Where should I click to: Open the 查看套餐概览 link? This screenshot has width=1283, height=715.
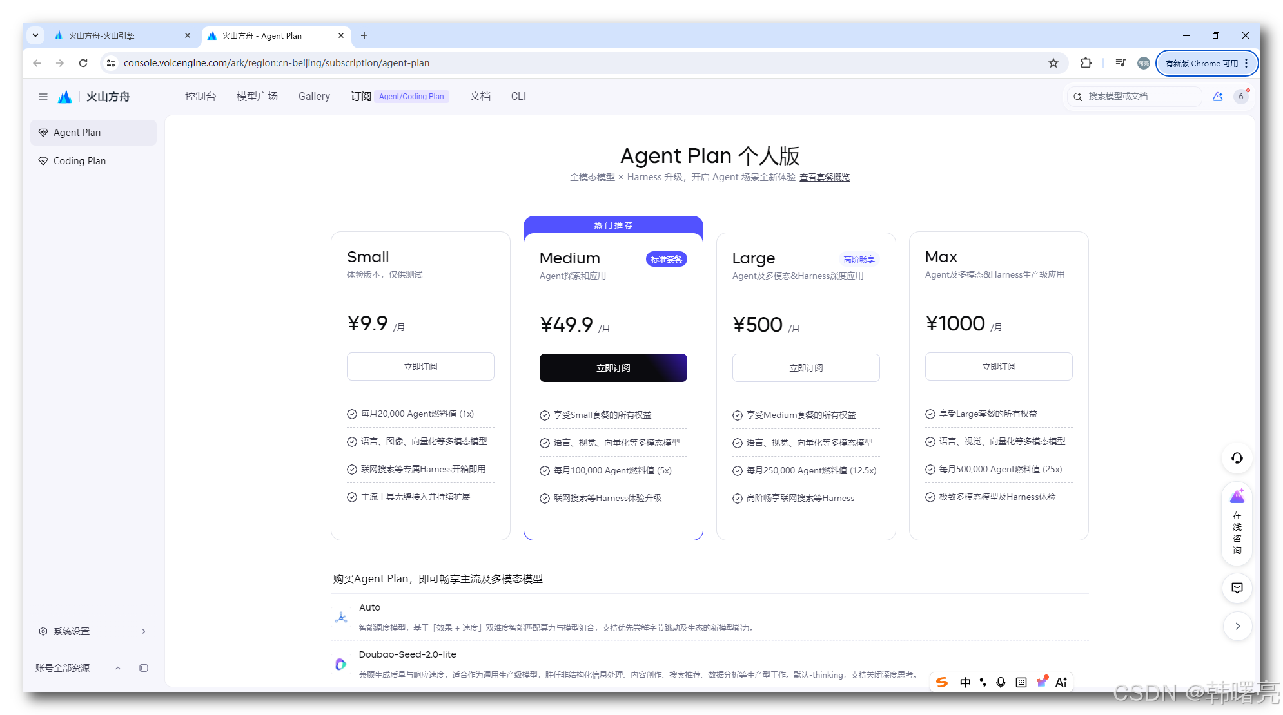tap(825, 177)
